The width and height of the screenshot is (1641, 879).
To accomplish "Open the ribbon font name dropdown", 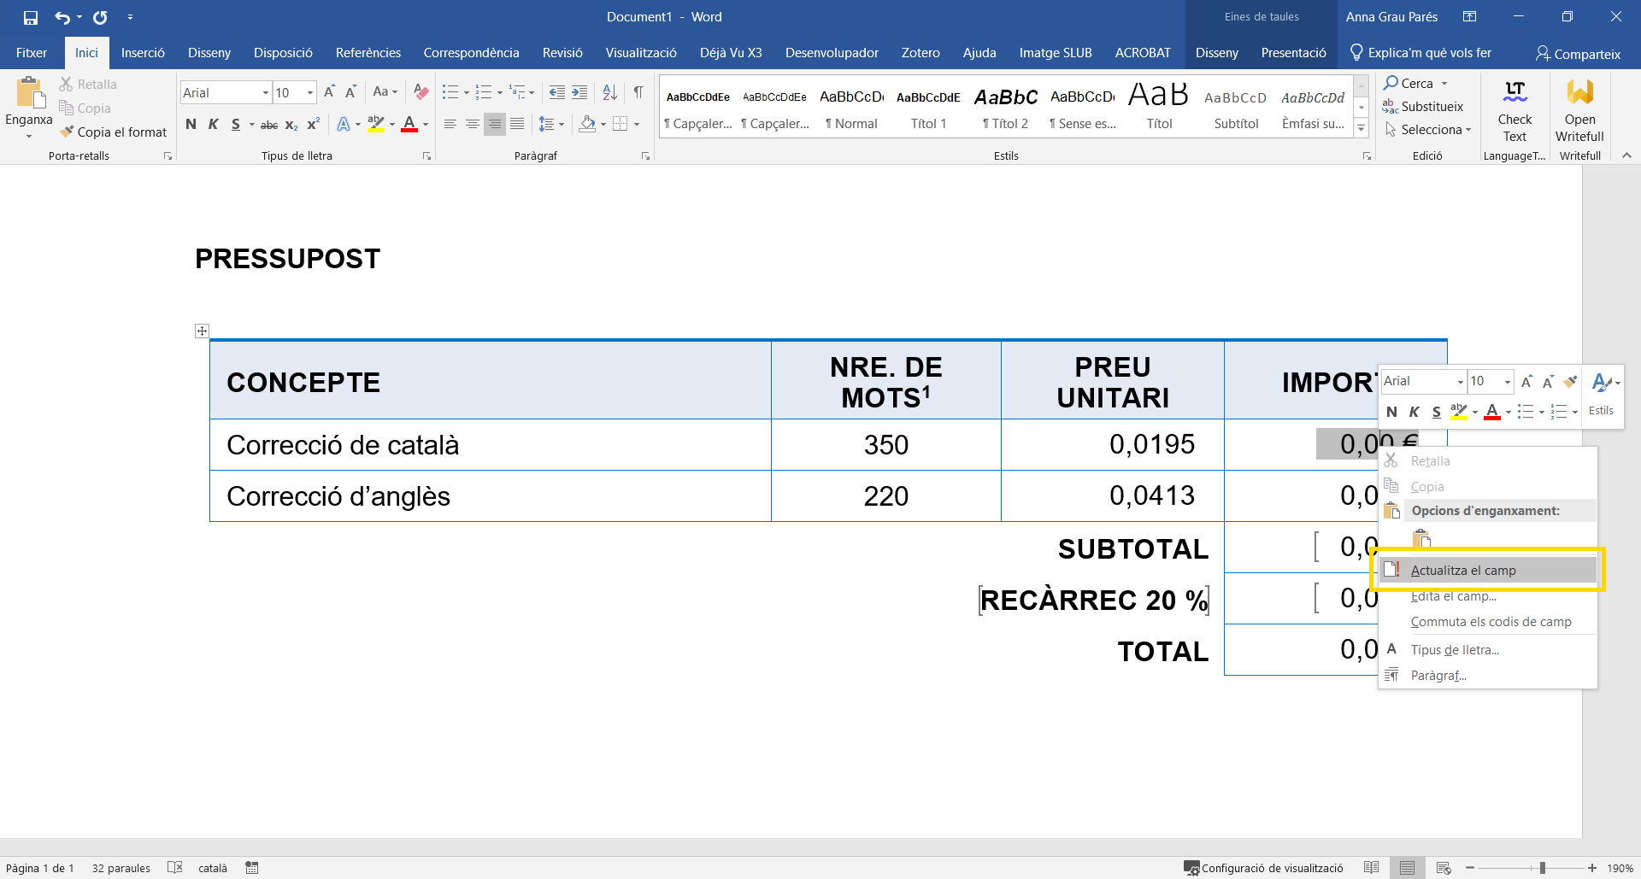I will point(265,92).
